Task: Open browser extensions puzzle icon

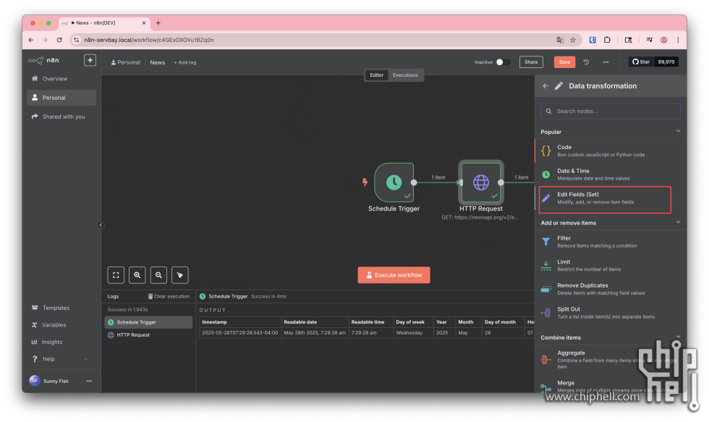Action: tap(607, 41)
